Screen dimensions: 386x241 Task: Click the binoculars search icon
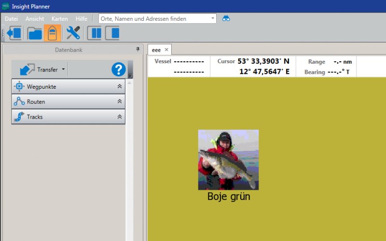[226, 19]
